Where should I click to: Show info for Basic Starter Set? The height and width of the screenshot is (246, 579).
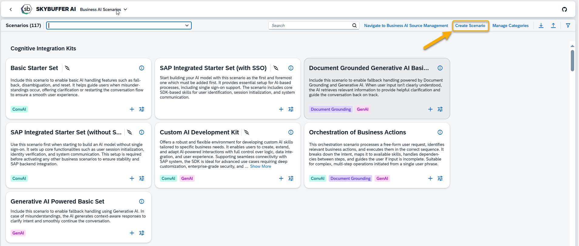[x=142, y=68]
